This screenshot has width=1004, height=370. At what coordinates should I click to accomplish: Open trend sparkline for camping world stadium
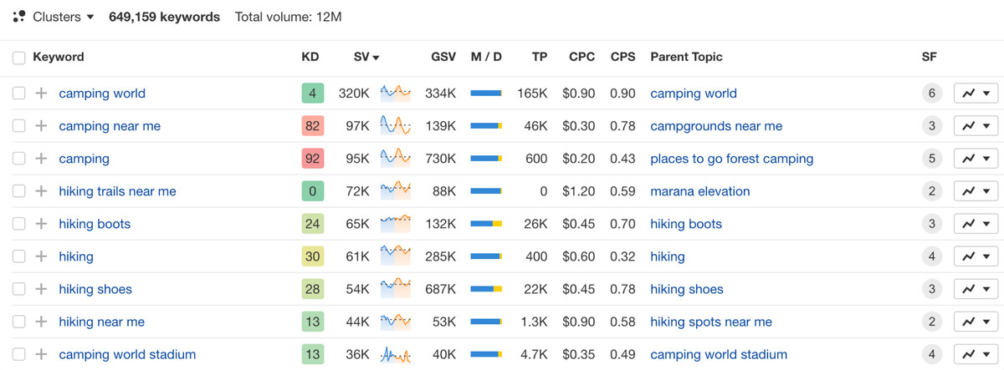point(395,354)
